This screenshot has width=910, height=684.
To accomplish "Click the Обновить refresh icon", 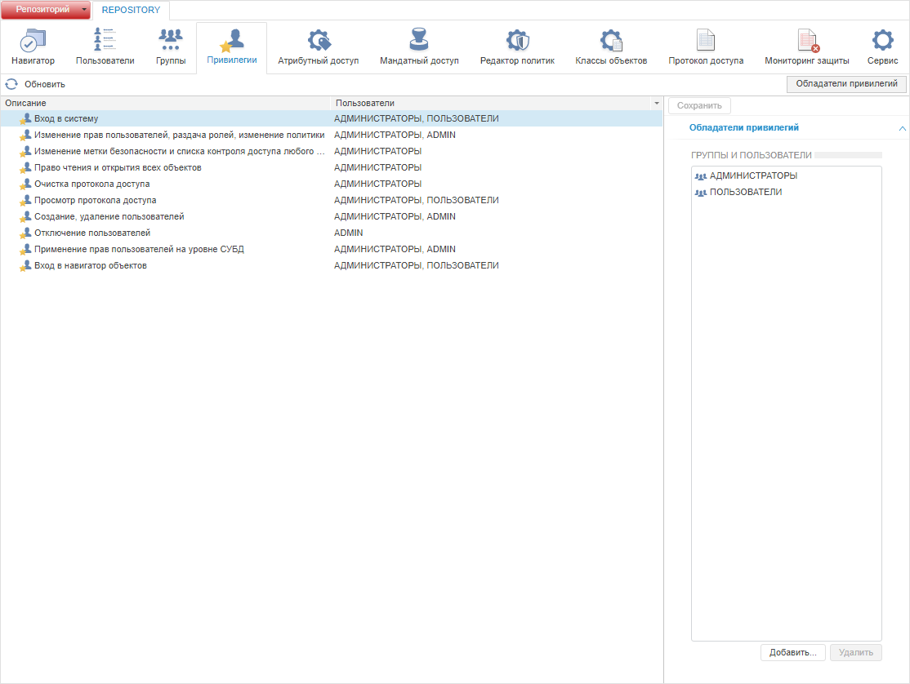I will pos(11,84).
